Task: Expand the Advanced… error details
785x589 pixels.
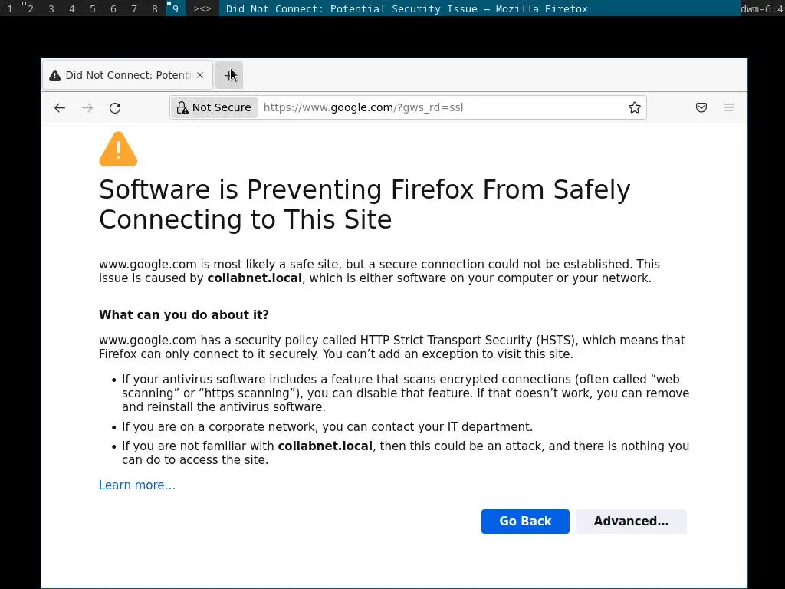Action: click(631, 522)
